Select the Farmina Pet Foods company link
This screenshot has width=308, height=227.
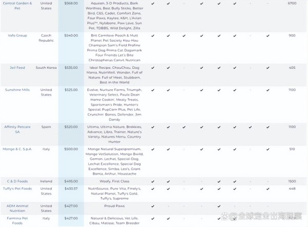[x=17, y=221]
